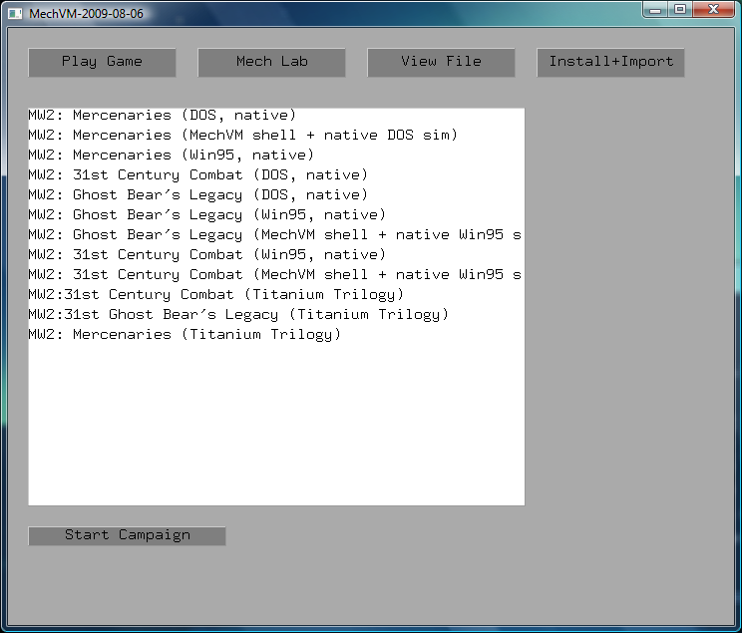Select MW2: Mercenaries (Titanium Trilogy)

click(x=185, y=335)
